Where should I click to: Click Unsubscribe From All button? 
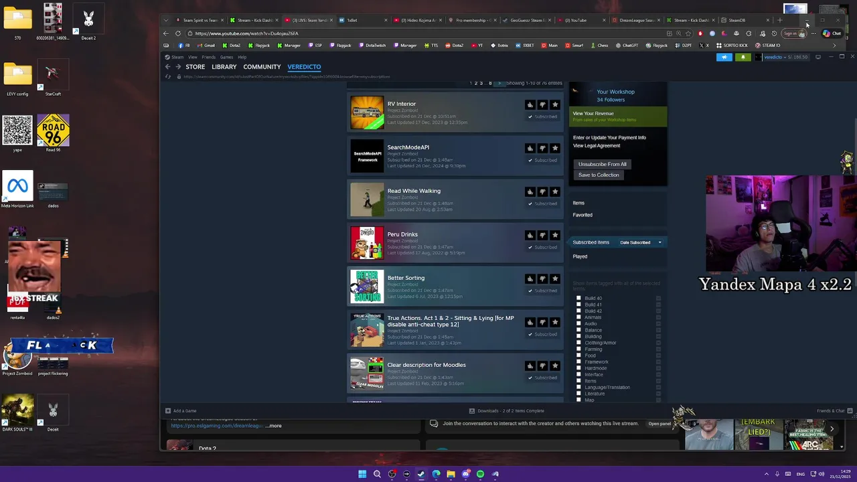pos(603,164)
